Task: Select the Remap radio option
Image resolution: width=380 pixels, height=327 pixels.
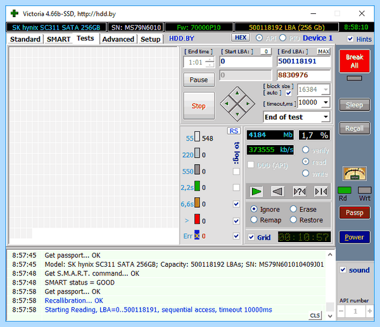Action: (x=254, y=220)
